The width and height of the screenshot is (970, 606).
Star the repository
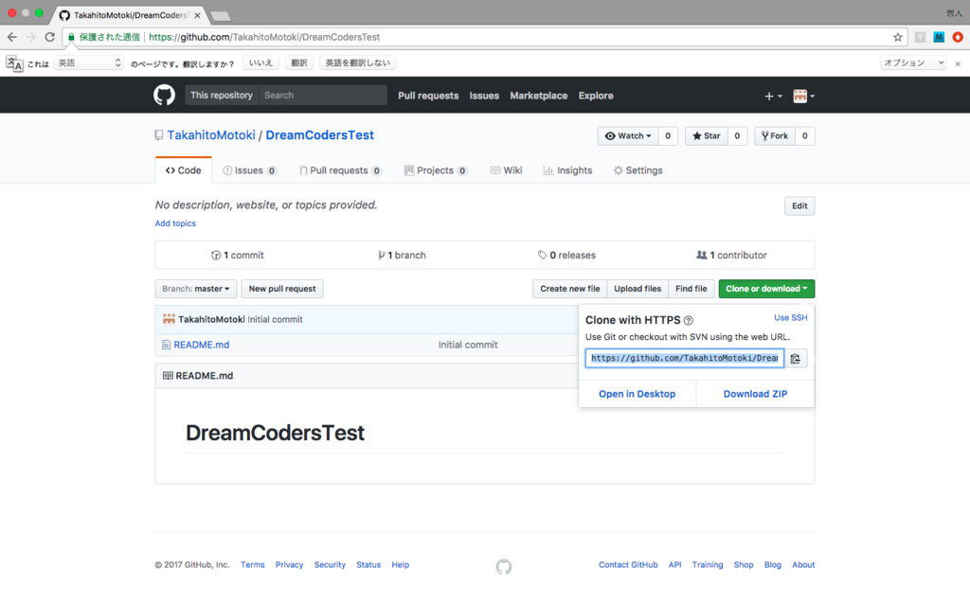[x=707, y=136]
